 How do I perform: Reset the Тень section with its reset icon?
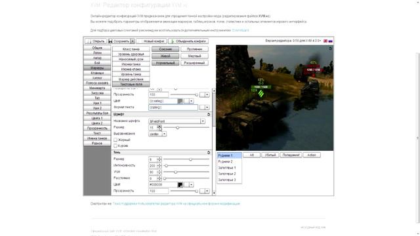click(x=209, y=153)
